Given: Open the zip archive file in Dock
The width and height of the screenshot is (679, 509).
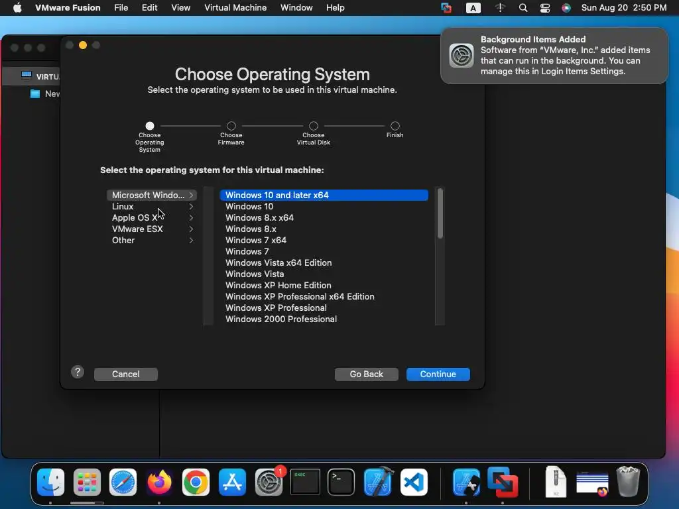Looking at the screenshot, I should pyautogui.click(x=556, y=481).
